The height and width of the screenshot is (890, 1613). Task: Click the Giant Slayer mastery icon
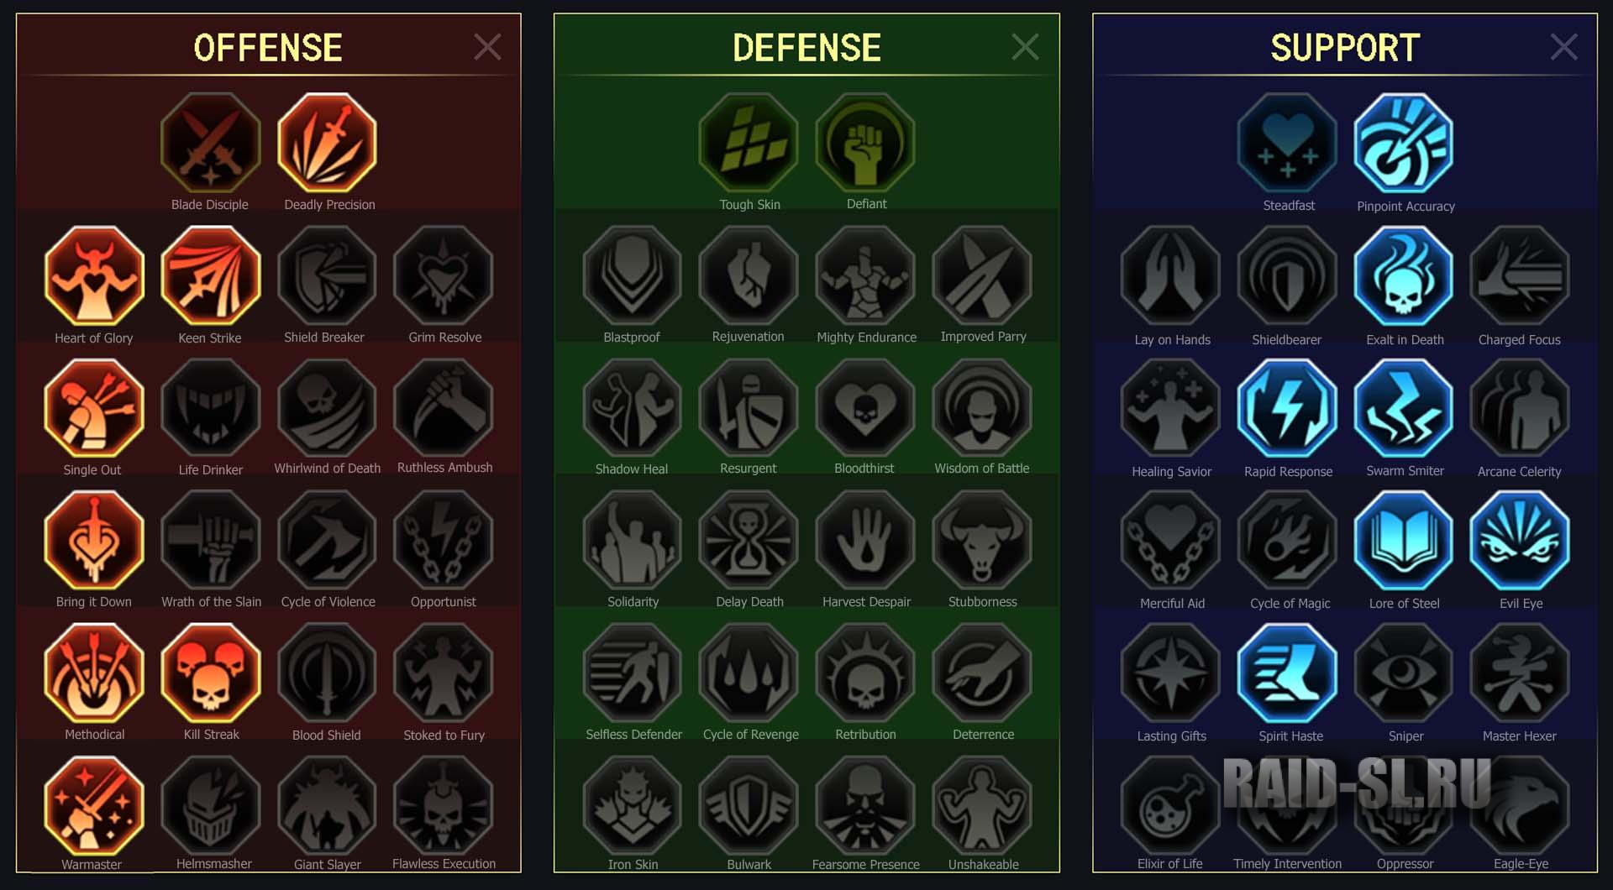click(327, 806)
